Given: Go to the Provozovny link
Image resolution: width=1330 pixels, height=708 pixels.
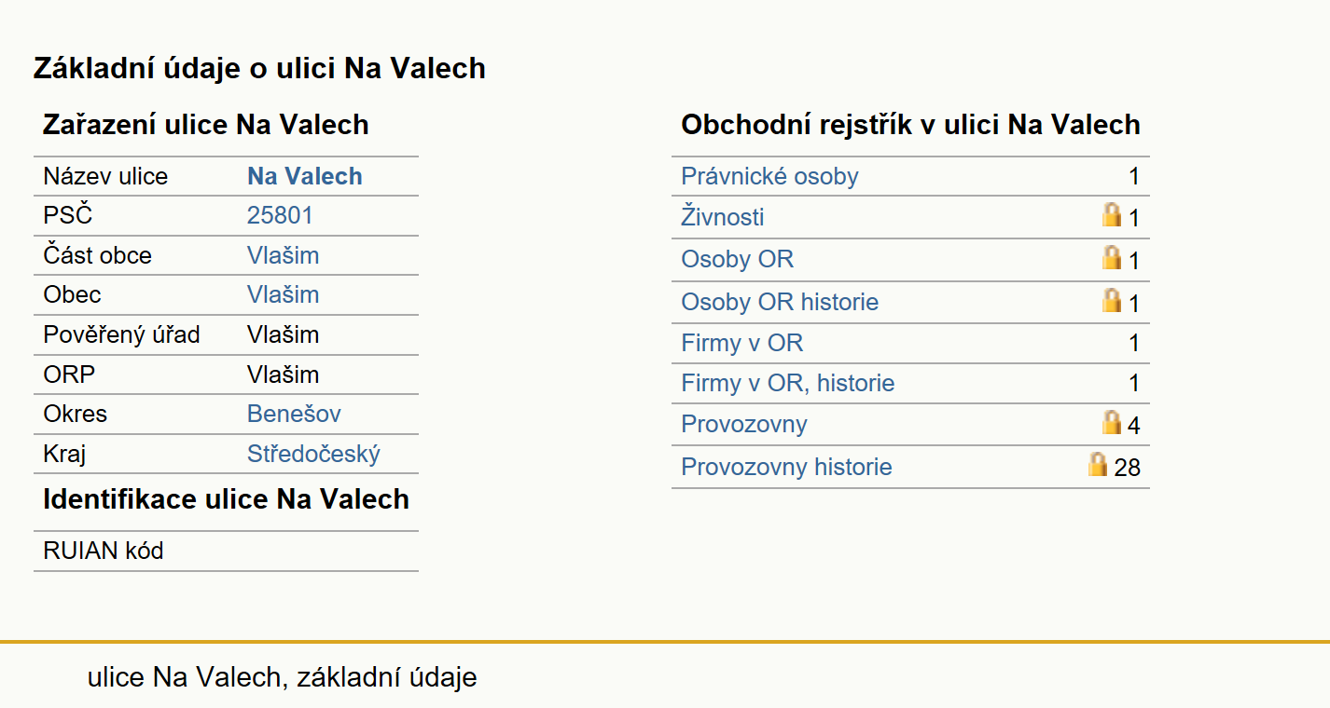Looking at the screenshot, I should click(744, 424).
